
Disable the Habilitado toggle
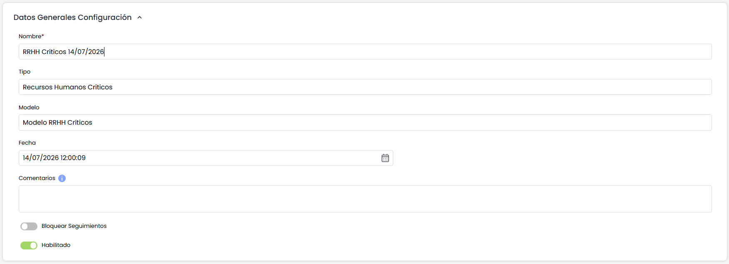29,245
